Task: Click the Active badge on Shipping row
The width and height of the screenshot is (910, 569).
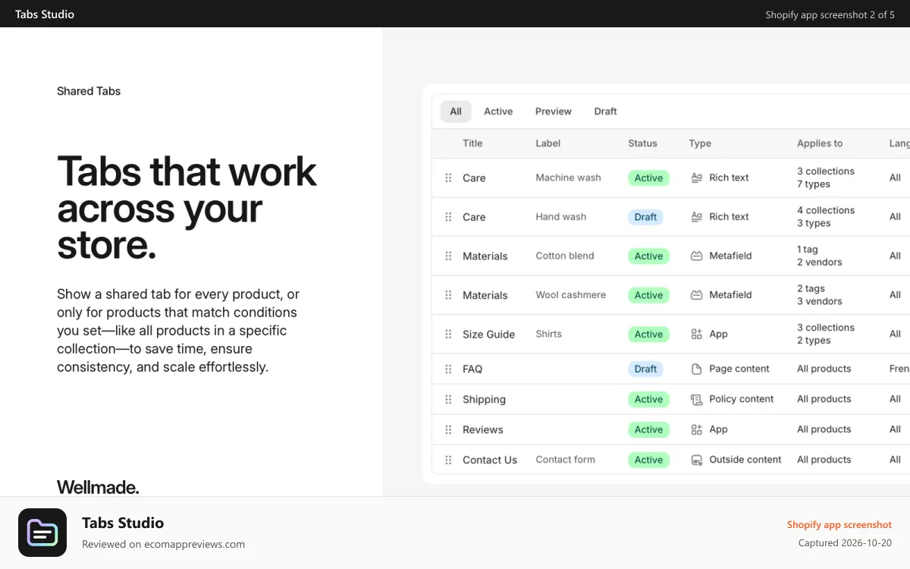Action: point(648,399)
